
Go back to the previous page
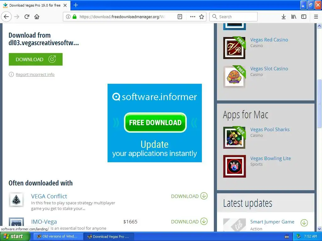click(x=6, y=17)
